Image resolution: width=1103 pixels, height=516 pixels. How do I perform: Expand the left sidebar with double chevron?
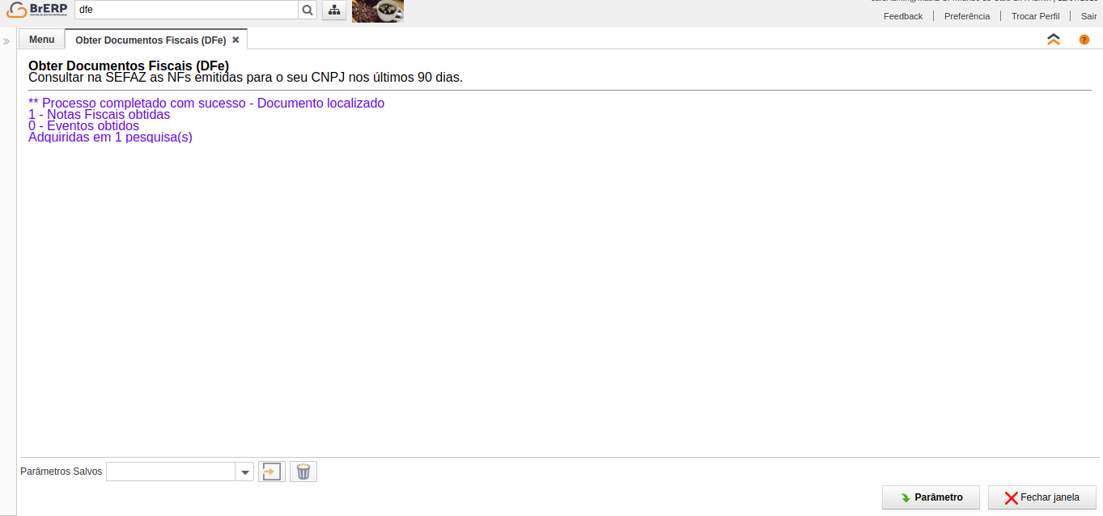pyautogui.click(x=6, y=40)
